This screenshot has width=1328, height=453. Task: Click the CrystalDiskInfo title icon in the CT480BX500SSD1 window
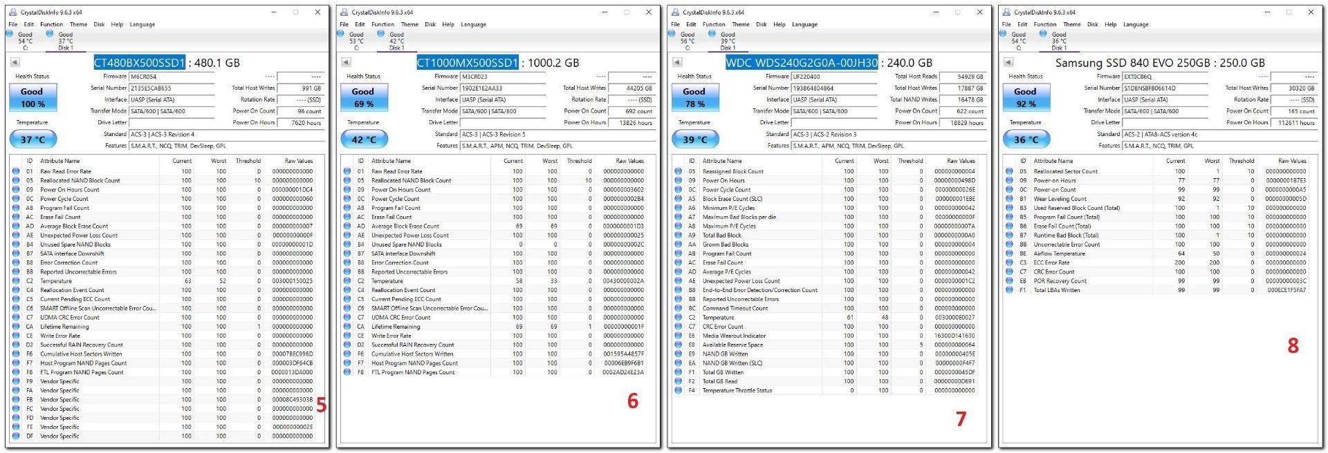[x=13, y=12]
